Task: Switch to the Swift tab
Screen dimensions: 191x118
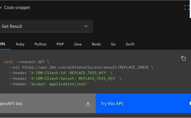Action: coord(130,44)
